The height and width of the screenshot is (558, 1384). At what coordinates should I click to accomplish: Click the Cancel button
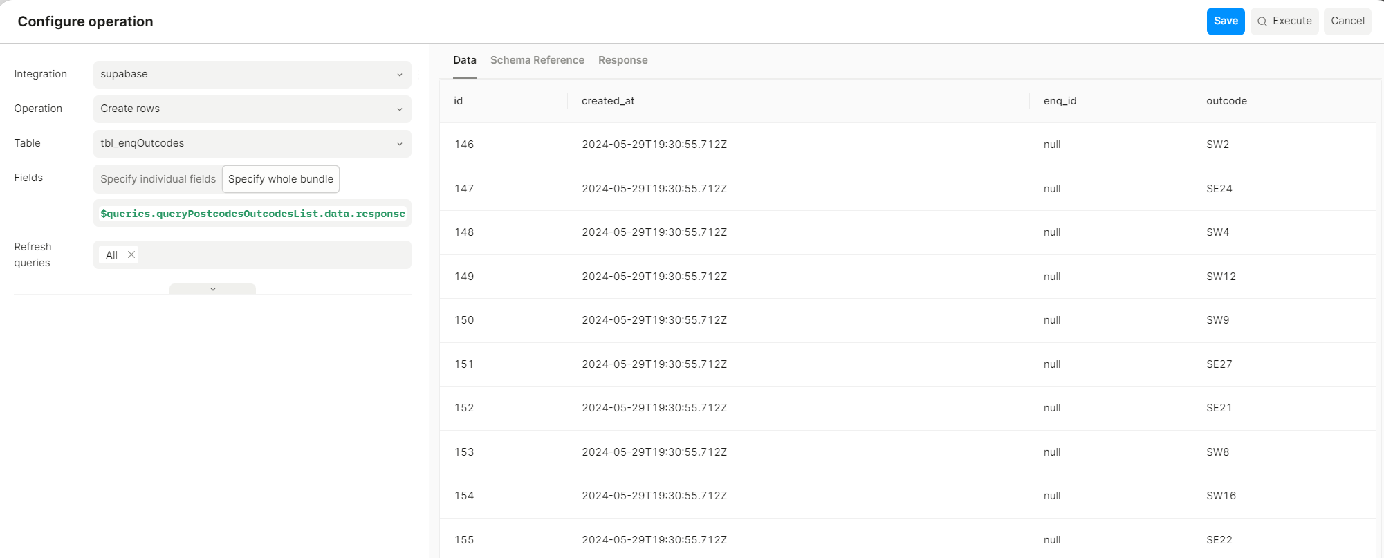pos(1347,21)
